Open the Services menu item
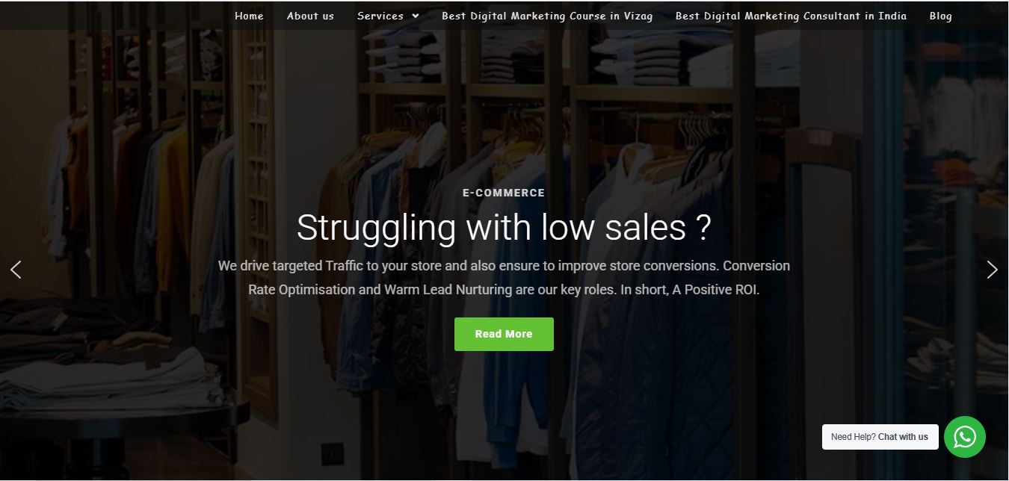 pyautogui.click(x=388, y=16)
